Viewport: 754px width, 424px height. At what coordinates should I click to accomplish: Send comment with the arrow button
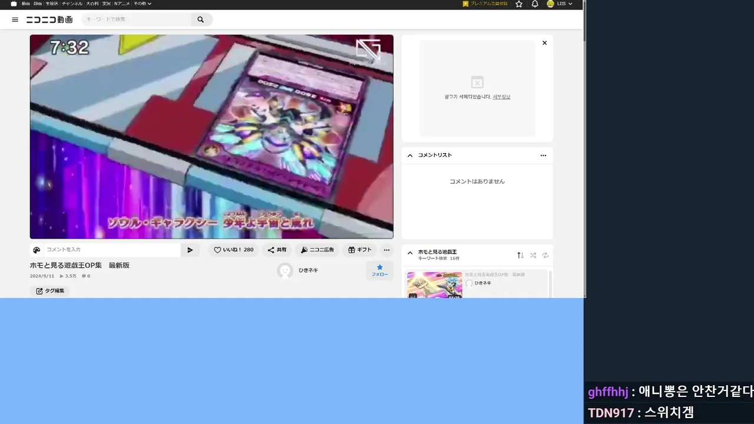point(190,250)
